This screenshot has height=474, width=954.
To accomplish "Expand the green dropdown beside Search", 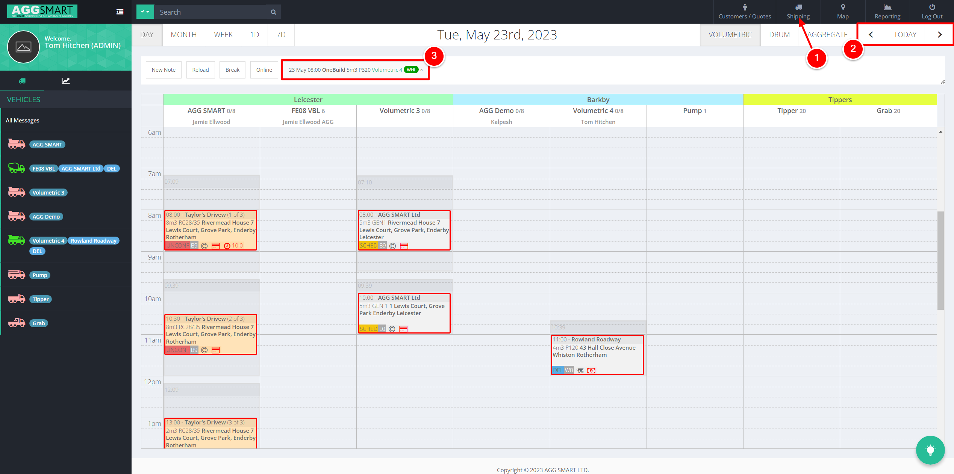I will point(145,12).
